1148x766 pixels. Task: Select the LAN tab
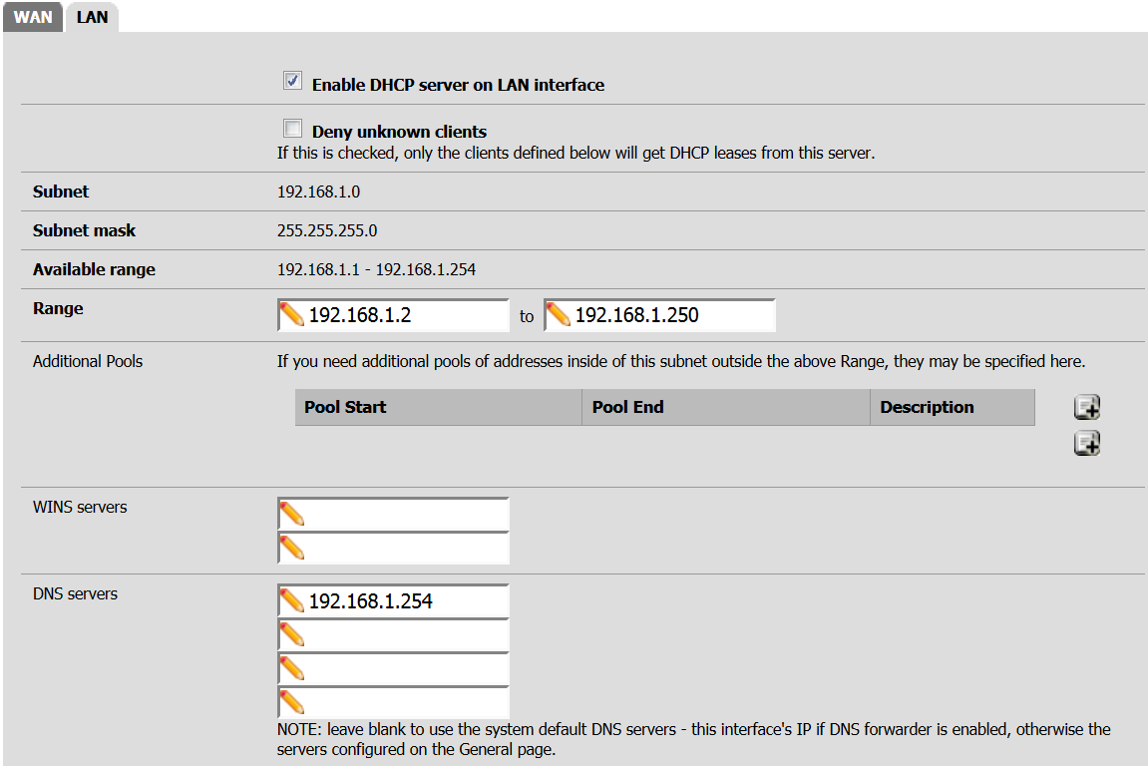coord(92,17)
